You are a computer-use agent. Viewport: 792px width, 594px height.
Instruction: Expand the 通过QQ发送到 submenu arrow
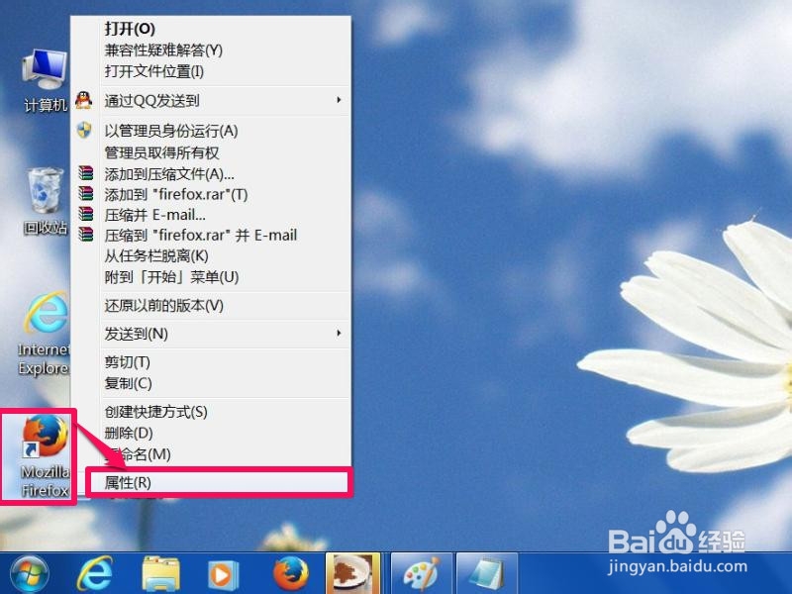339,100
